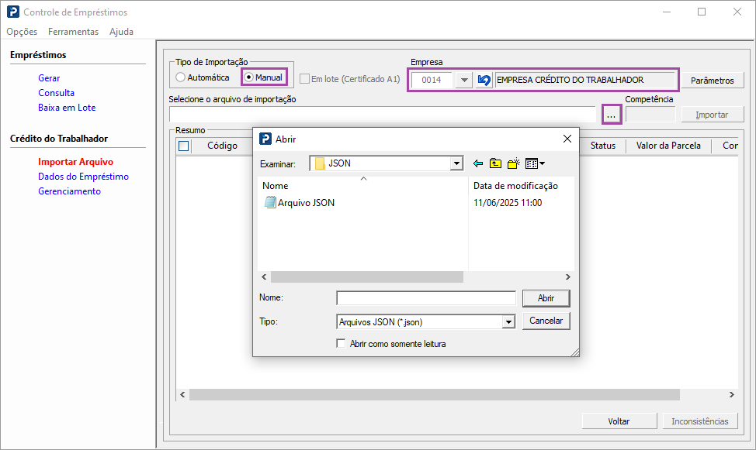Toggle Em lote (Certificado A1) checkbox
The width and height of the screenshot is (756, 450).
304,79
